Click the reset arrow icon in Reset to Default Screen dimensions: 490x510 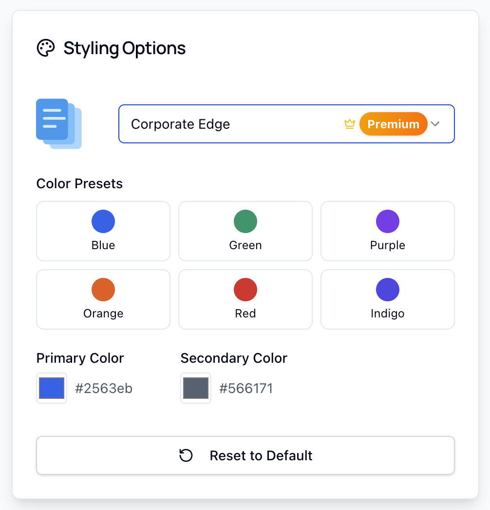point(186,455)
